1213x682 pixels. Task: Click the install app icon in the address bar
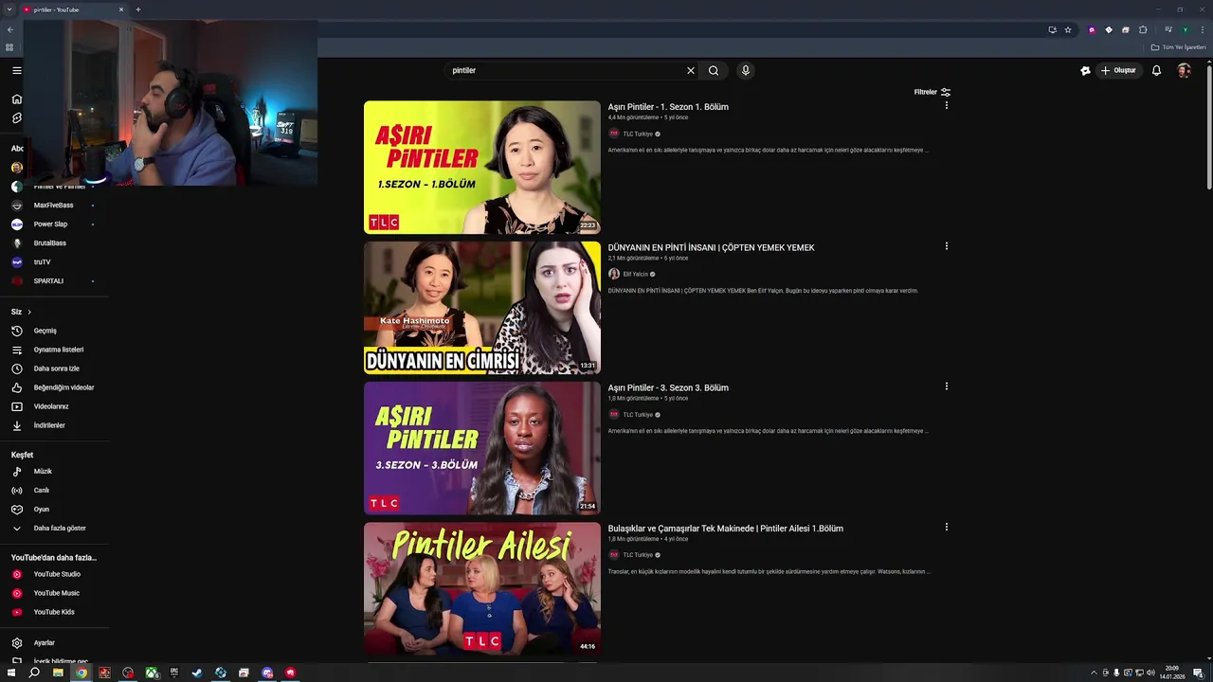click(1052, 29)
